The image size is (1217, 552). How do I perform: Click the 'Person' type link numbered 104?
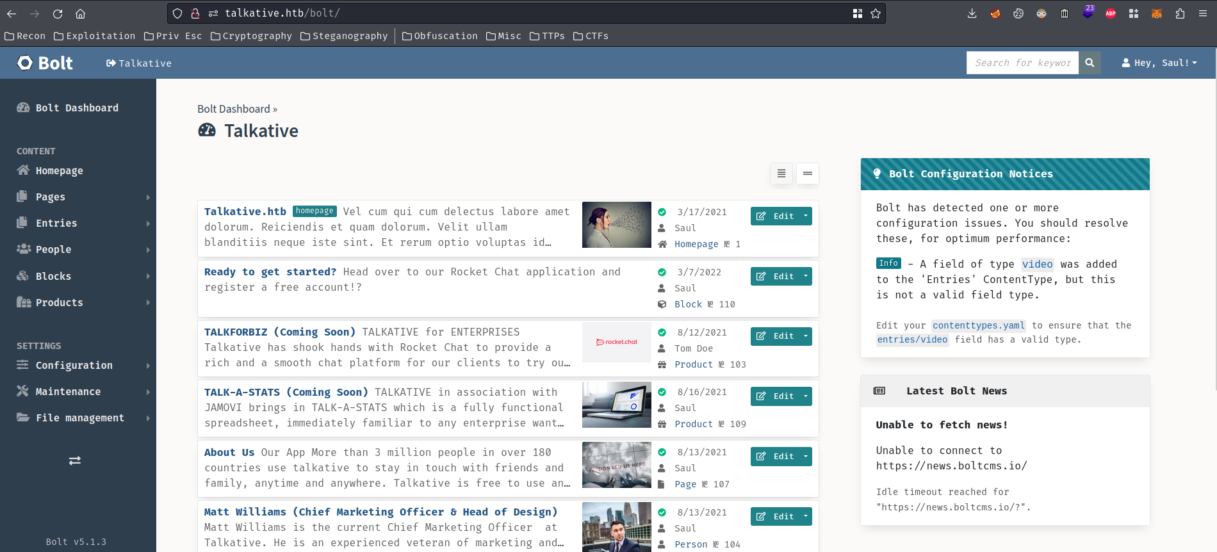click(691, 544)
